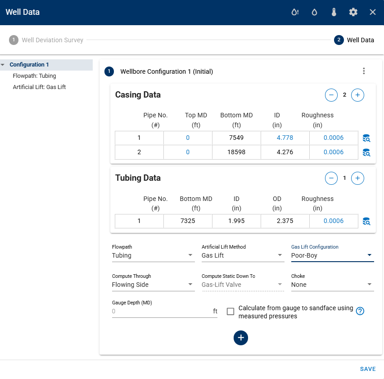Image resolution: width=384 pixels, height=379 pixels.
Task: Open the thermometer temperature settings icon
Action: tap(334, 12)
